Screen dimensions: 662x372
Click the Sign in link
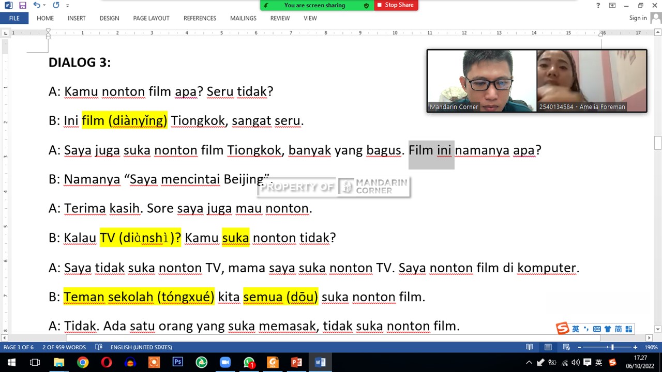click(638, 18)
